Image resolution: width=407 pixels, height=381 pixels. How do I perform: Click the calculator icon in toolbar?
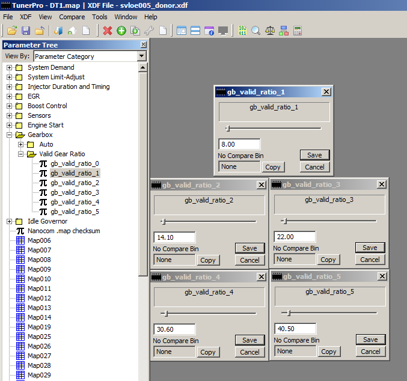[x=298, y=31]
